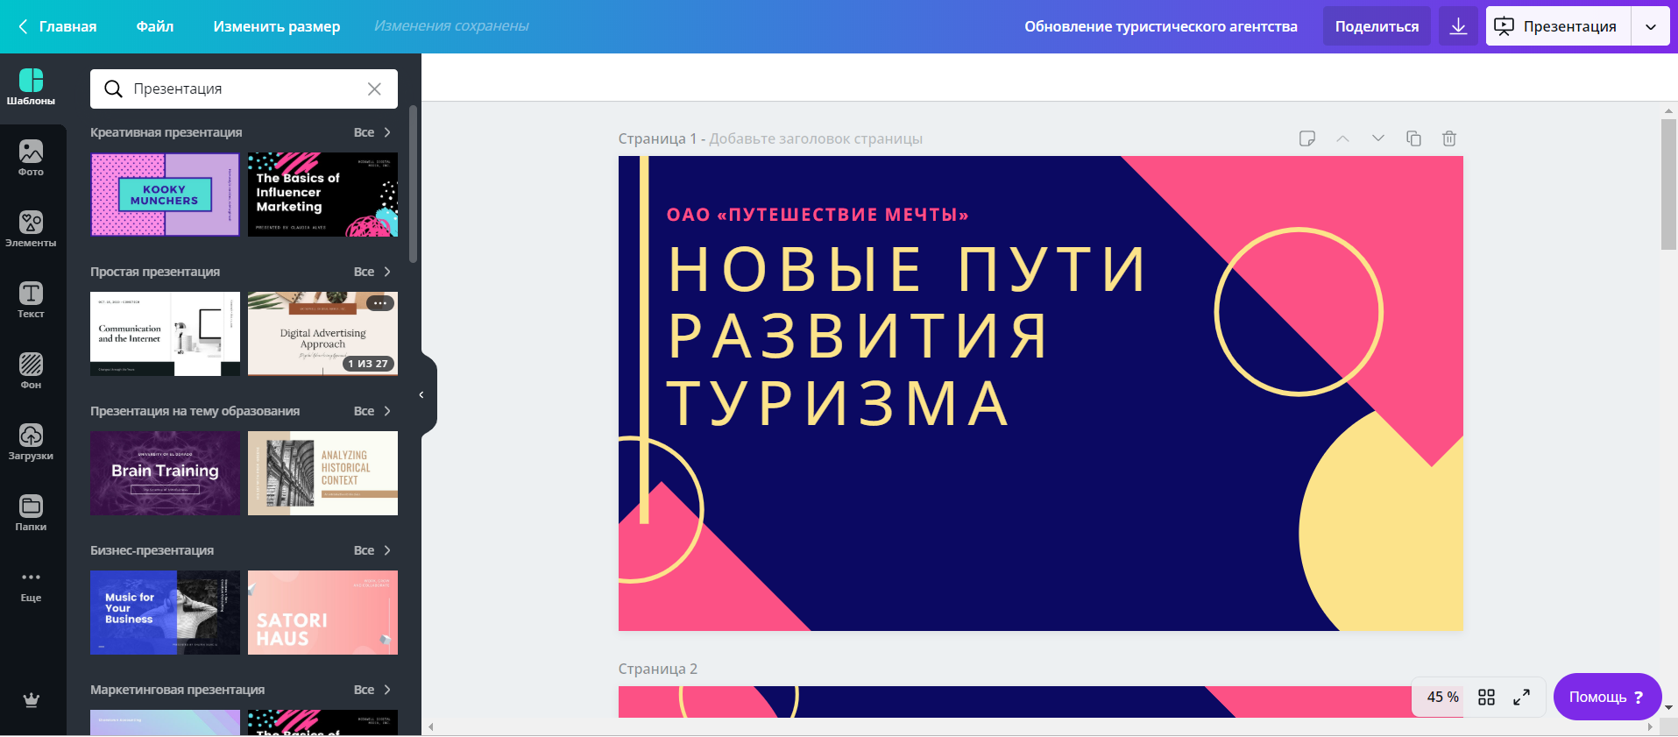Open the Фото panel in sidebar
1678x737 pixels.
[31, 158]
